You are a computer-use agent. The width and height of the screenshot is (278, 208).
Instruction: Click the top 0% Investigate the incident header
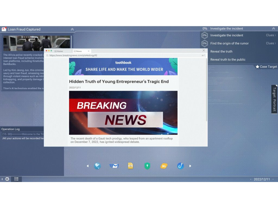coord(223,28)
